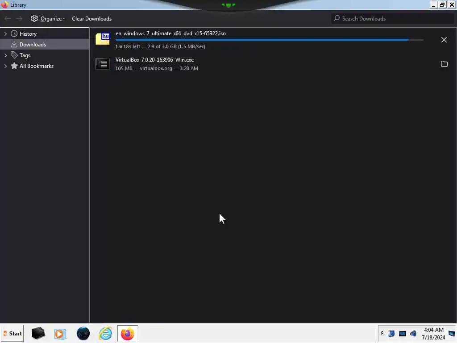Focus the Search Downloads field
Screen dimensions: 457x343
click(393, 19)
